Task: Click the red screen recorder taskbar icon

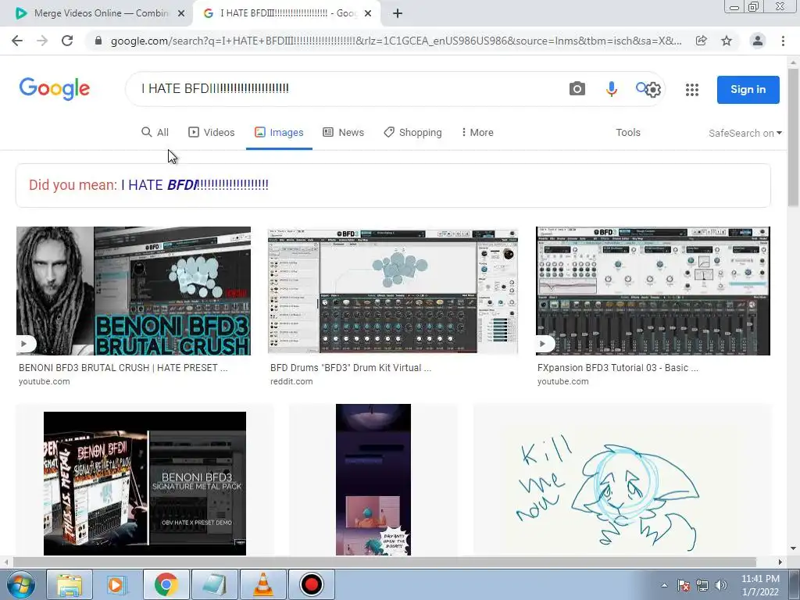Action: pyautogui.click(x=311, y=584)
